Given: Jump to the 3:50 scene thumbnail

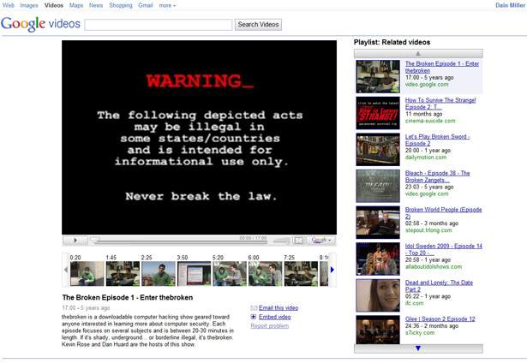Looking at the screenshot, I should click(194, 274).
